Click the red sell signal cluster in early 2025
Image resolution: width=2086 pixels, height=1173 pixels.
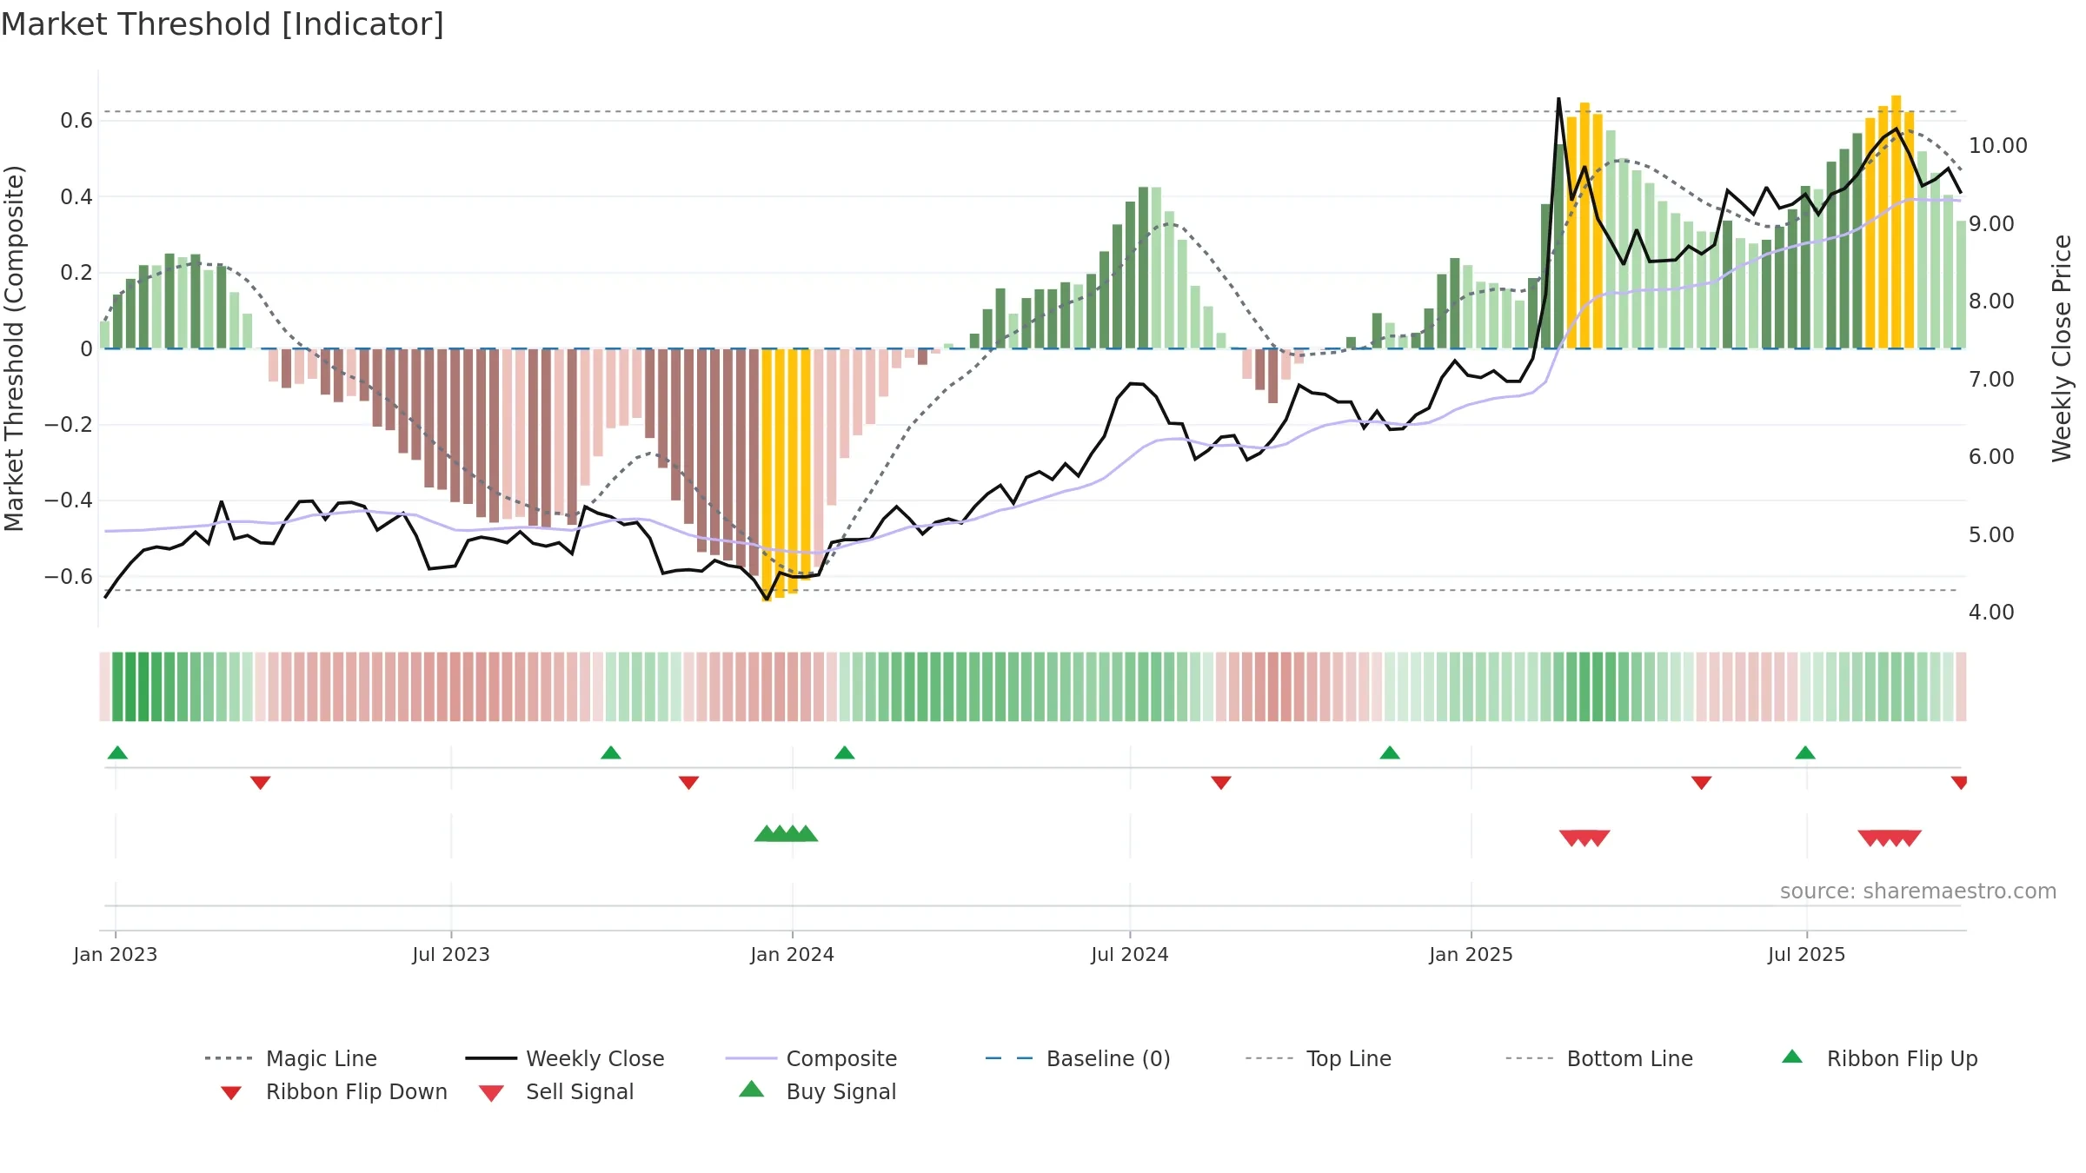1584,838
